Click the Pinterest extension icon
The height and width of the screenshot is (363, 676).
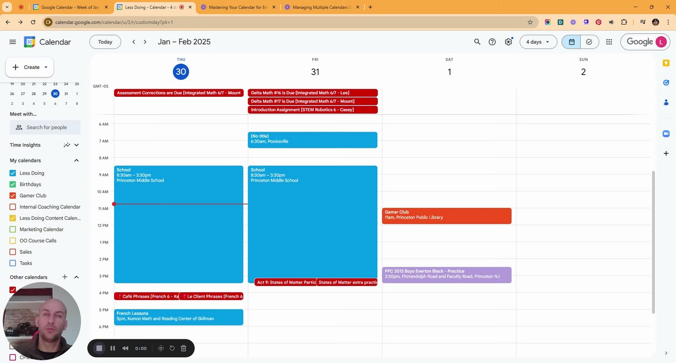pyautogui.click(x=598, y=22)
